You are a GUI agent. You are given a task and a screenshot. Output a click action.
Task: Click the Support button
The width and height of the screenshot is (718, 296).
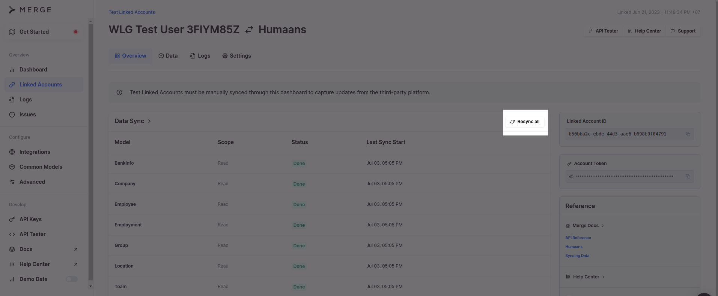tap(683, 31)
